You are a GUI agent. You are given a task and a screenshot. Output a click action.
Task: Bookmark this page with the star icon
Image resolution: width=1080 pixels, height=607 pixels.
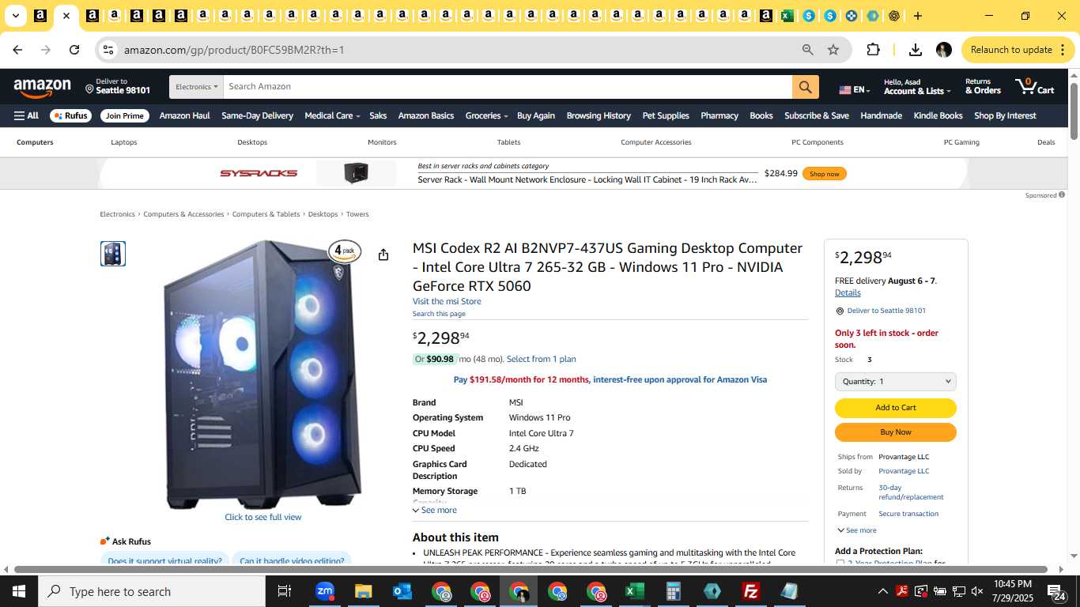[x=833, y=50]
